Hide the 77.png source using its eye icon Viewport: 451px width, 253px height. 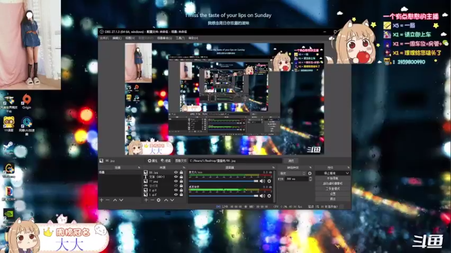(x=176, y=181)
